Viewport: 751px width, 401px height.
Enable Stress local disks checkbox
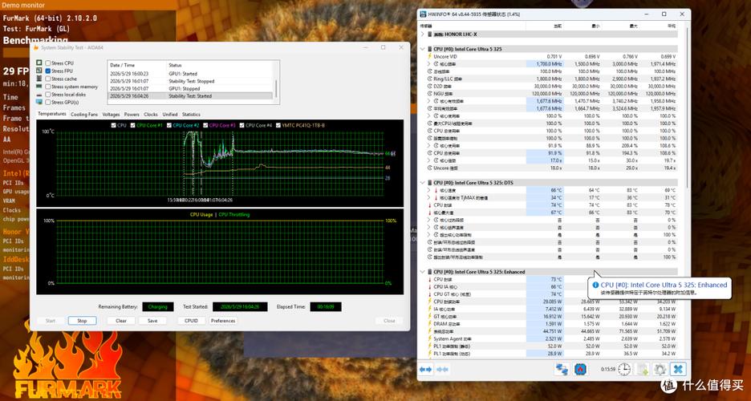click(x=48, y=95)
